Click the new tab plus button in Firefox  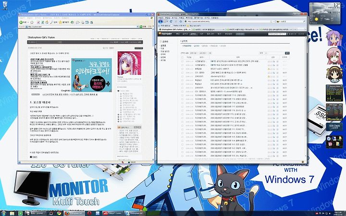coord(295,29)
